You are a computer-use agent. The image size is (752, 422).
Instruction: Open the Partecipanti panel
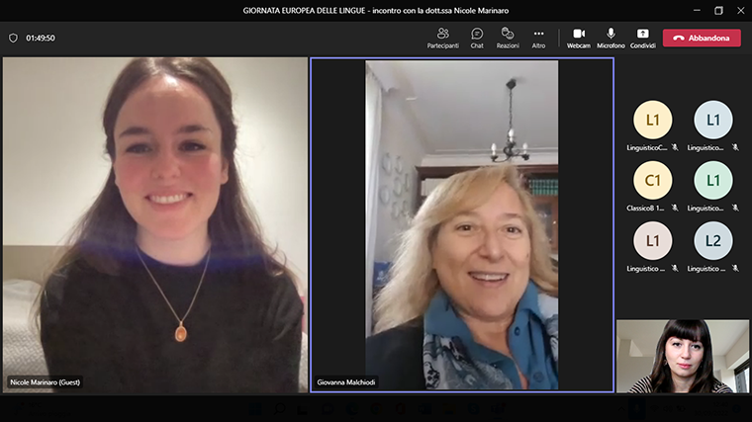pyautogui.click(x=442, y=38)
